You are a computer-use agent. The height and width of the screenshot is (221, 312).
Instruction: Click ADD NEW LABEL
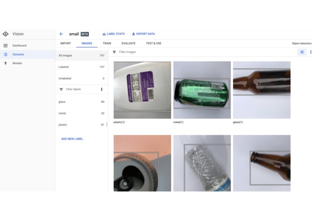click(72, 139)
